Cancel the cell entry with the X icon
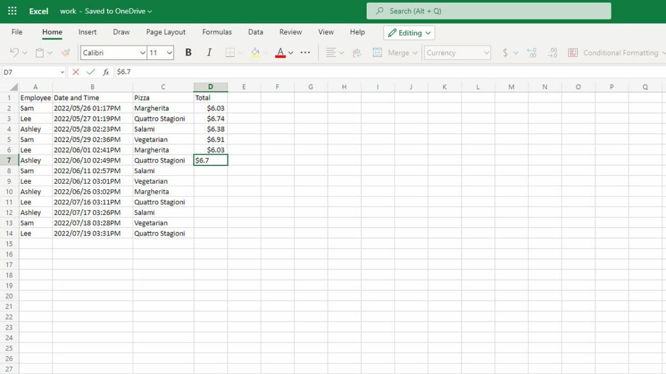The image size is (666, 374). (75, 72)
